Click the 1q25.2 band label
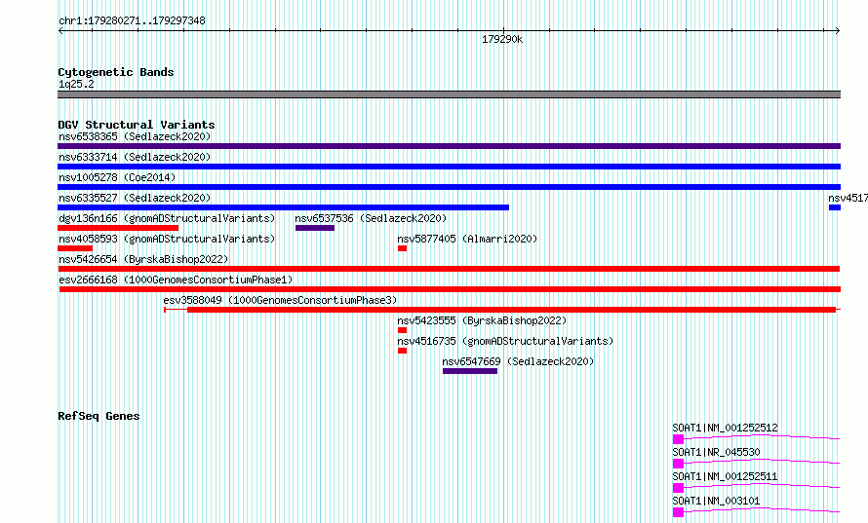 76,84
